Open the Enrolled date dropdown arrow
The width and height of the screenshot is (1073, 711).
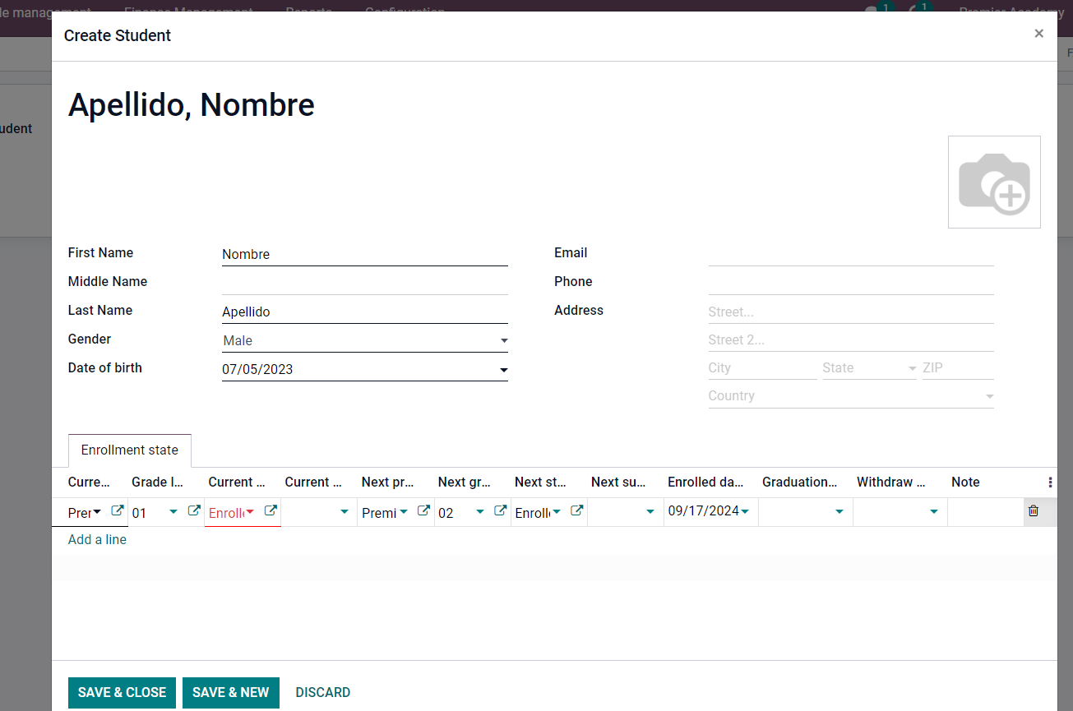[744, 511]
